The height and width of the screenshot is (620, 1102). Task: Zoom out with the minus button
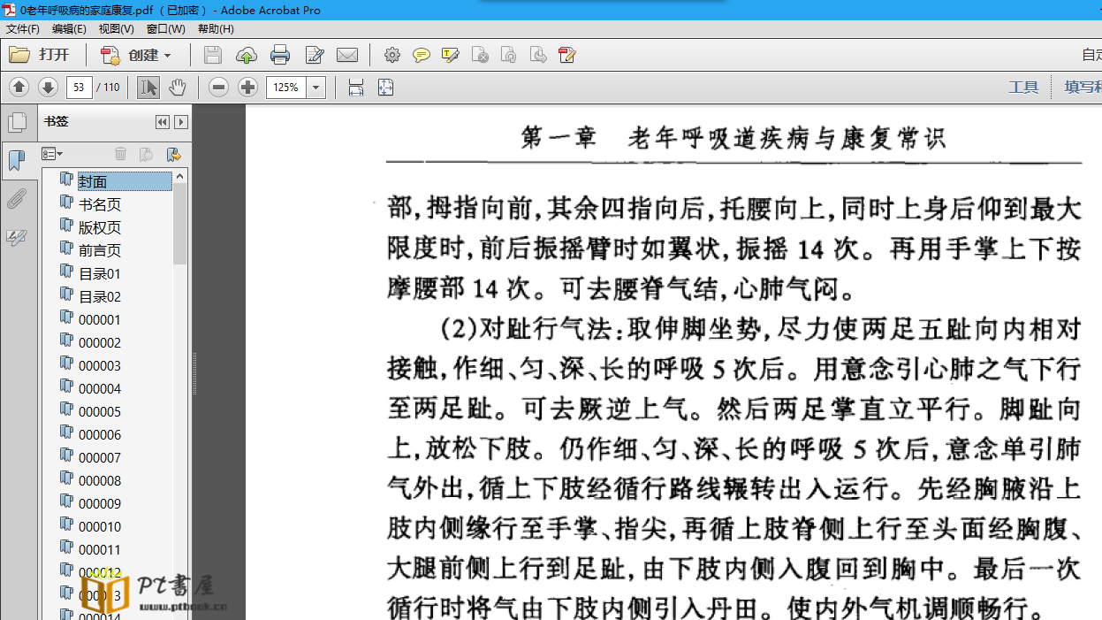point(219,87)
